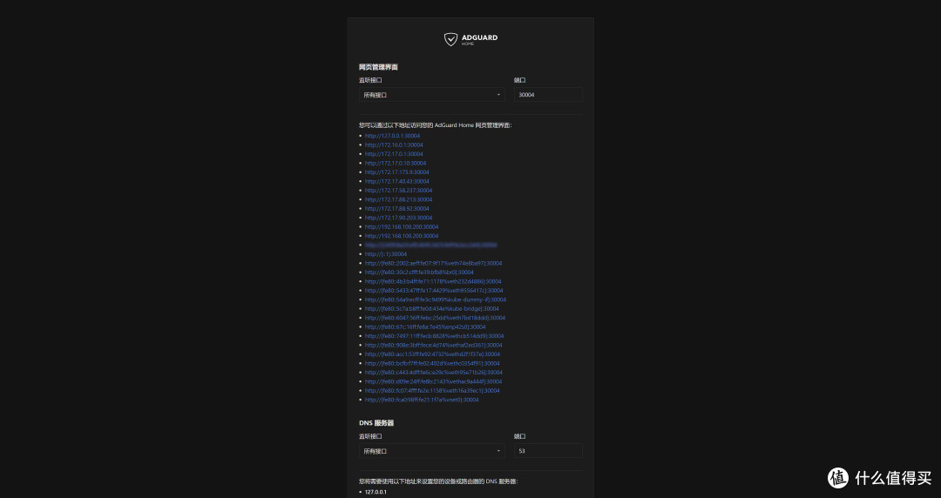This screenshot has width=941, height=498.
Task: Open the http://172.17.90.203:30004 link
Action: (x=398, y=218)
